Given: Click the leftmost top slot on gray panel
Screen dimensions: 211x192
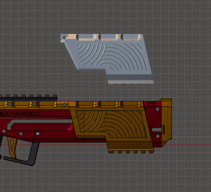Looking at the screenshot, I should coord(86,37).
